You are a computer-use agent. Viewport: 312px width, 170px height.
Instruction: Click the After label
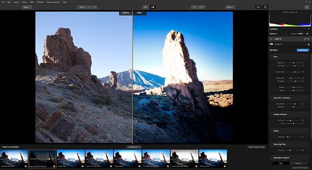pyautogui.click(x=140, y=13)
